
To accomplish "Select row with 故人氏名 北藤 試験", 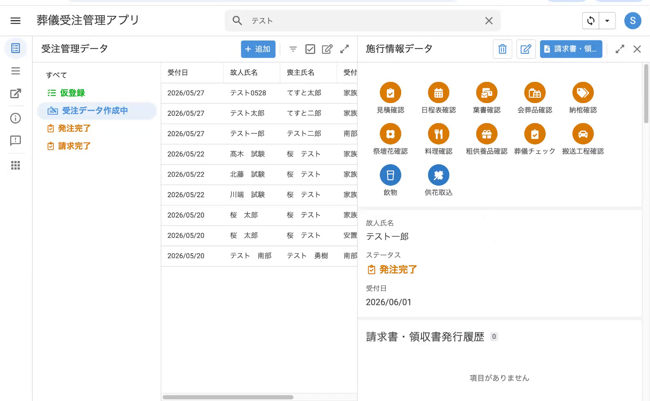I will click(x=259, y=174).
